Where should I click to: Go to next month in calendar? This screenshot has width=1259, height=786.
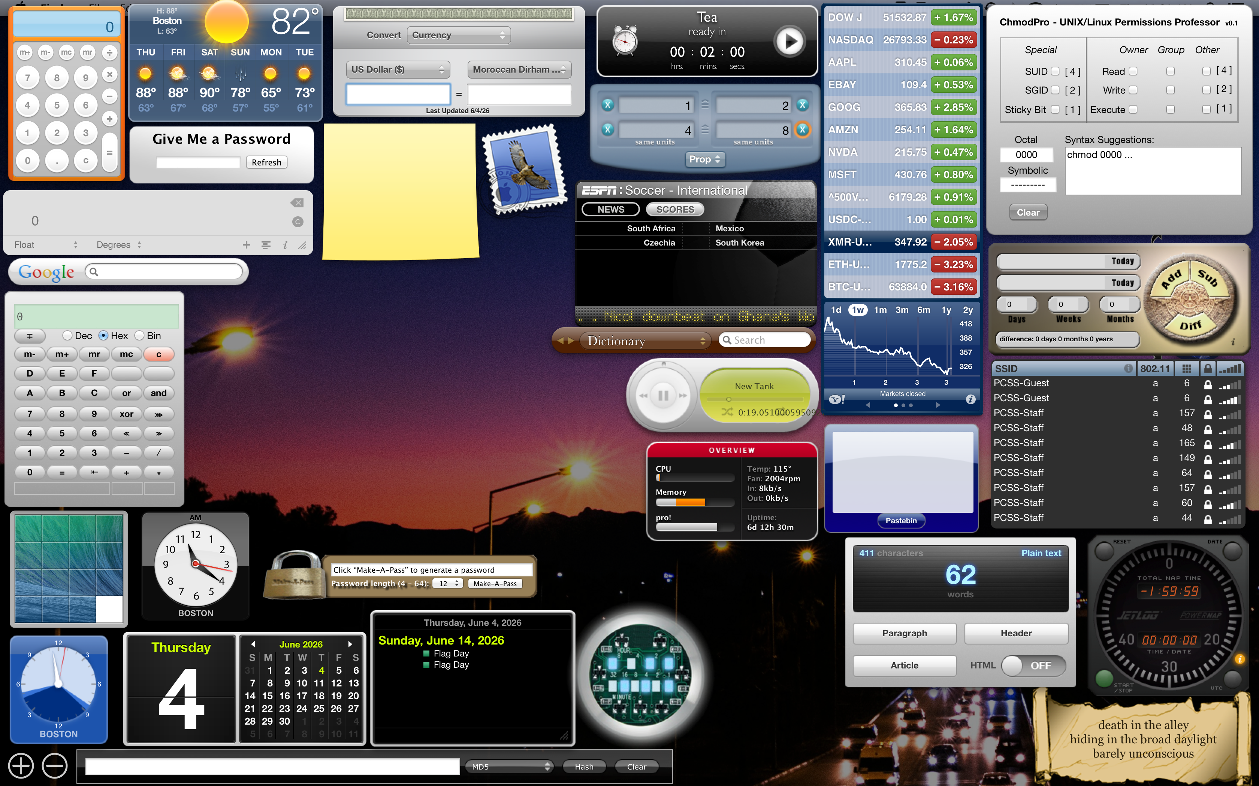coord(350,644)
